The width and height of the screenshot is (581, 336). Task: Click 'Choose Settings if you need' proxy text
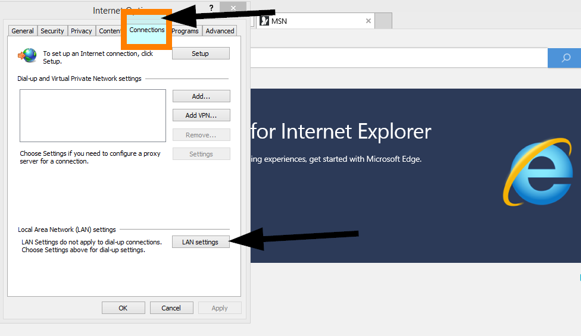coord(90,157)
